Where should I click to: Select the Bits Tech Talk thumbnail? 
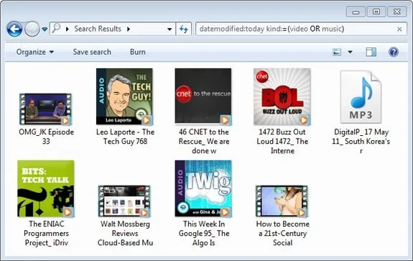[46, 188]
